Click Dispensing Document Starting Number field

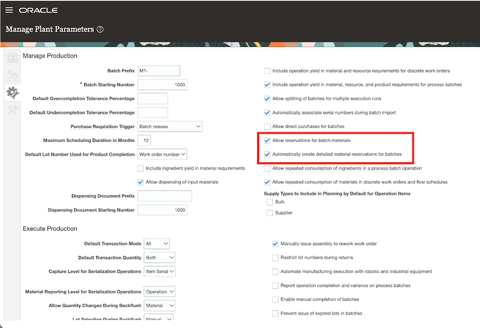(162, 210)
